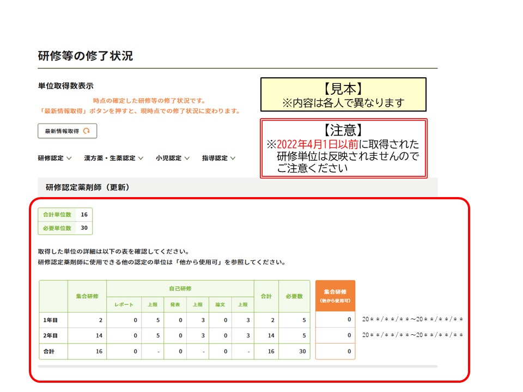Click the 発表 column header
The image size is (523, 392).
[175, 304]
